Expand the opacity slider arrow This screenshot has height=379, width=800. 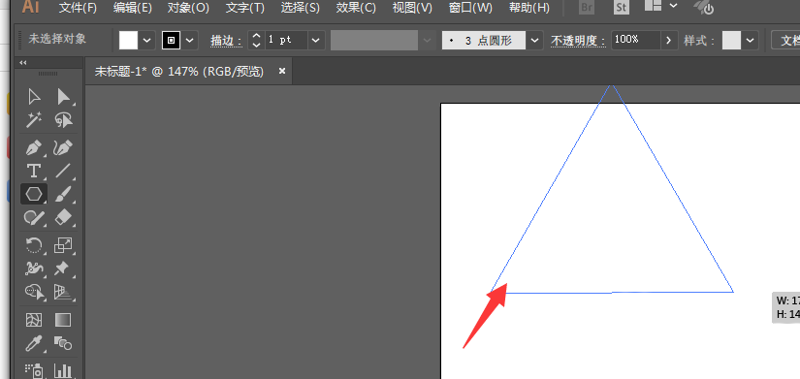(669, 41)
